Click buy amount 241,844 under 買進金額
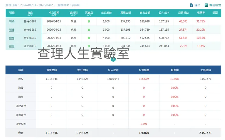 point(125,46)
